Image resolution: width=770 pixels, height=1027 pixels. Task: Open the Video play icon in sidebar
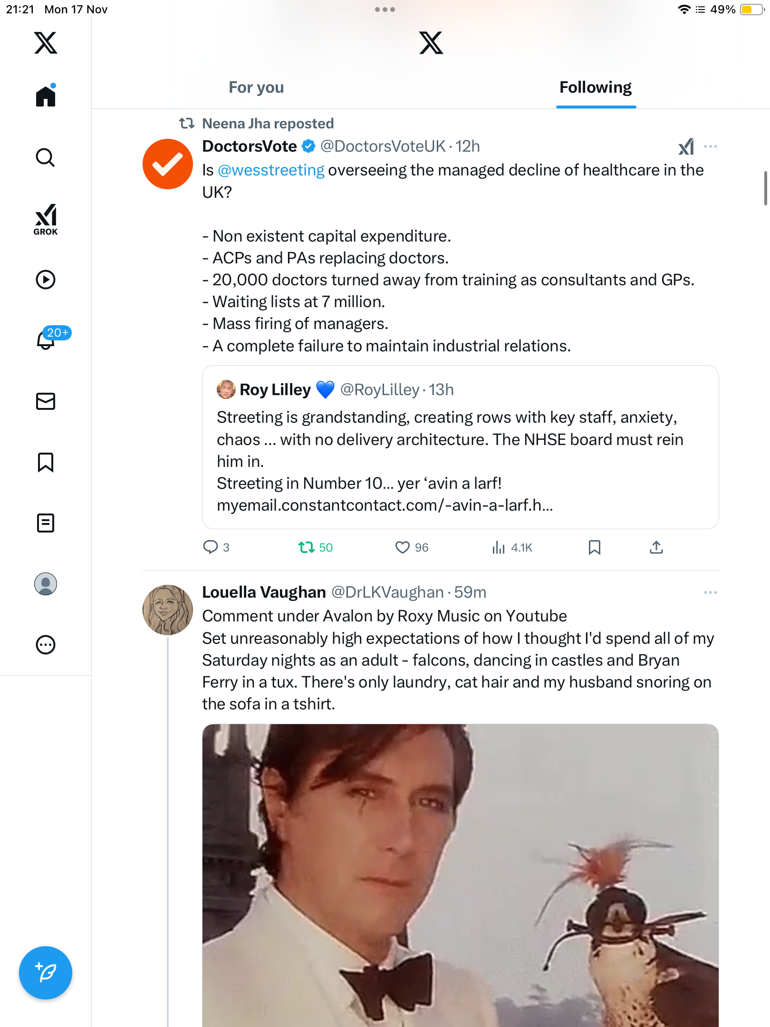[46, 280]
